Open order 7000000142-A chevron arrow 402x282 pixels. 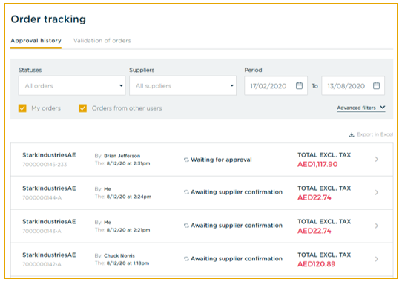(x=377, y=259)
